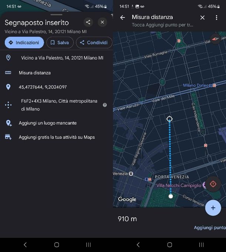Image resolution: width=226 pixels, height=252 pixels.
Task: Tap the crosshair circle measurement endpoint
Action: (169, 119)
